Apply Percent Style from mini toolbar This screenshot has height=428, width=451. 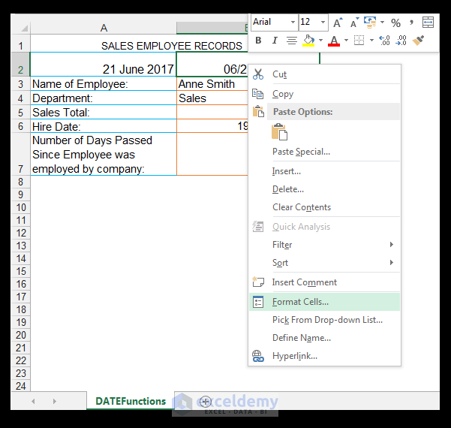pos(395,23)
